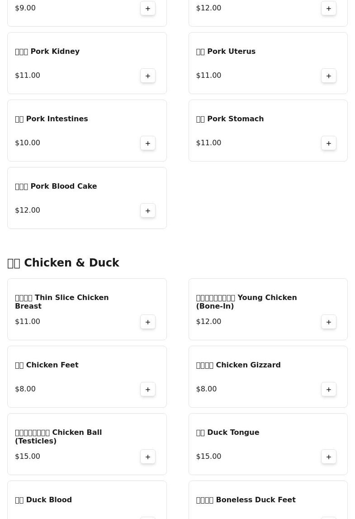Screen dimensions: 355x519
Task: Click the Chicken & Duck section heading
Action: (x=63, y=263)
